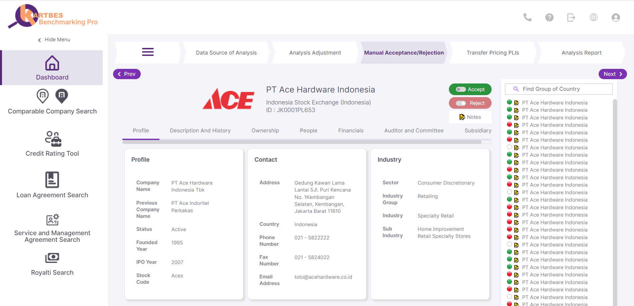Click phone number 021 - 5822222
The width and height of the screenshot is (634, 306).
coord(312,238)
